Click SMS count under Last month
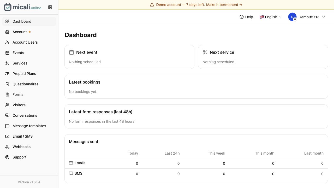 tap(322, 174)
